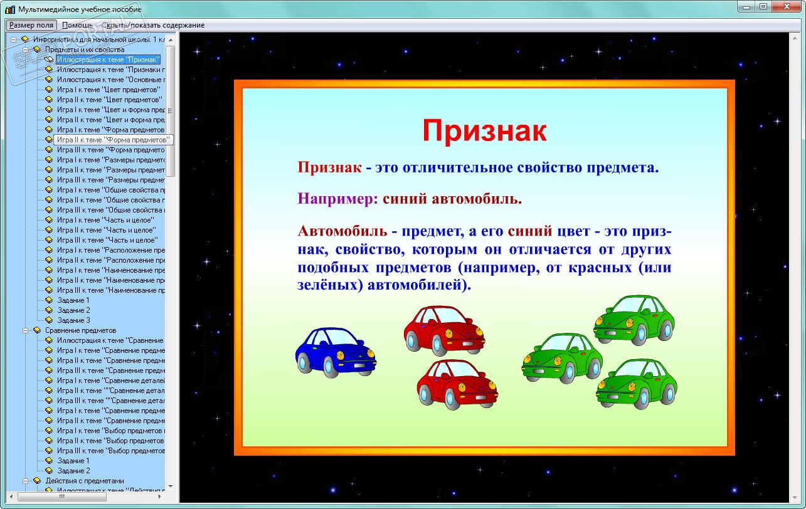Collapse the Действия с предметами node
Image resolution: width=806 pixels, height=509 pixels.
tap(26, 481)
